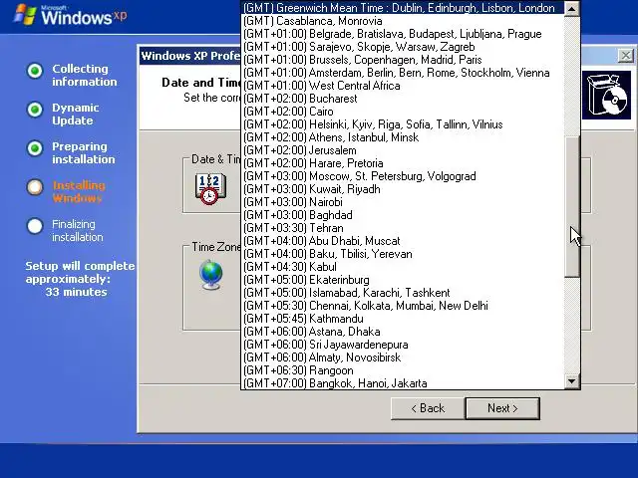Click the time zone list scroll-up arrow
This screenshot has width=638, height=478.
(571, 8)
